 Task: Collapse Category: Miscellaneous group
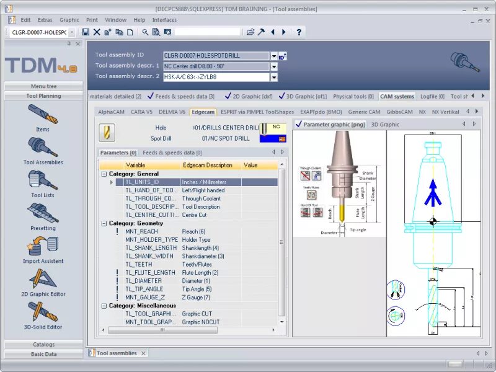point(104,306)
